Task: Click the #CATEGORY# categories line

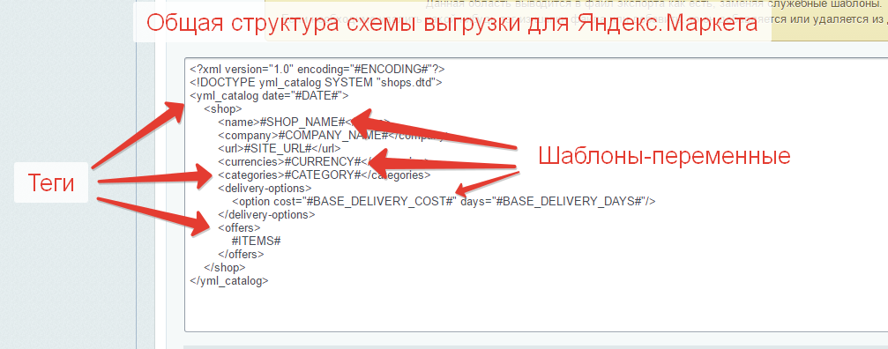Action: [324, 174]
